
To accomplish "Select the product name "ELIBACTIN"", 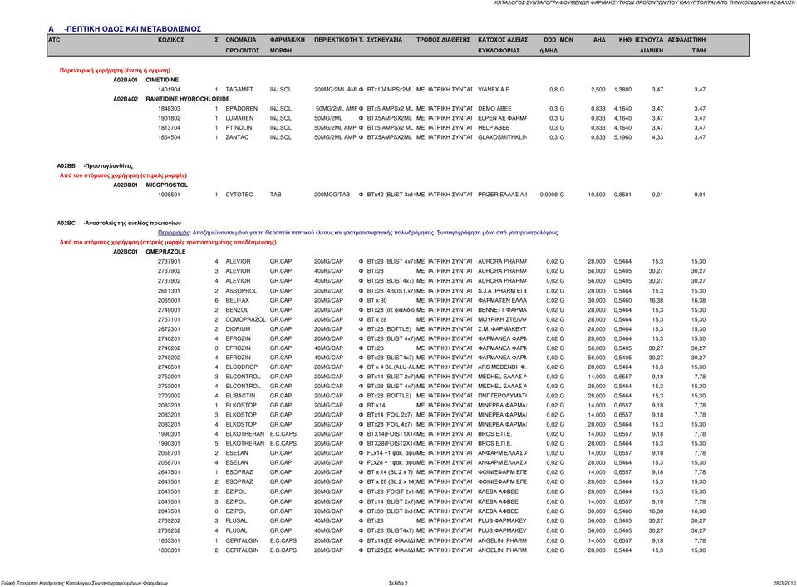I will click(x=240, y=396).
